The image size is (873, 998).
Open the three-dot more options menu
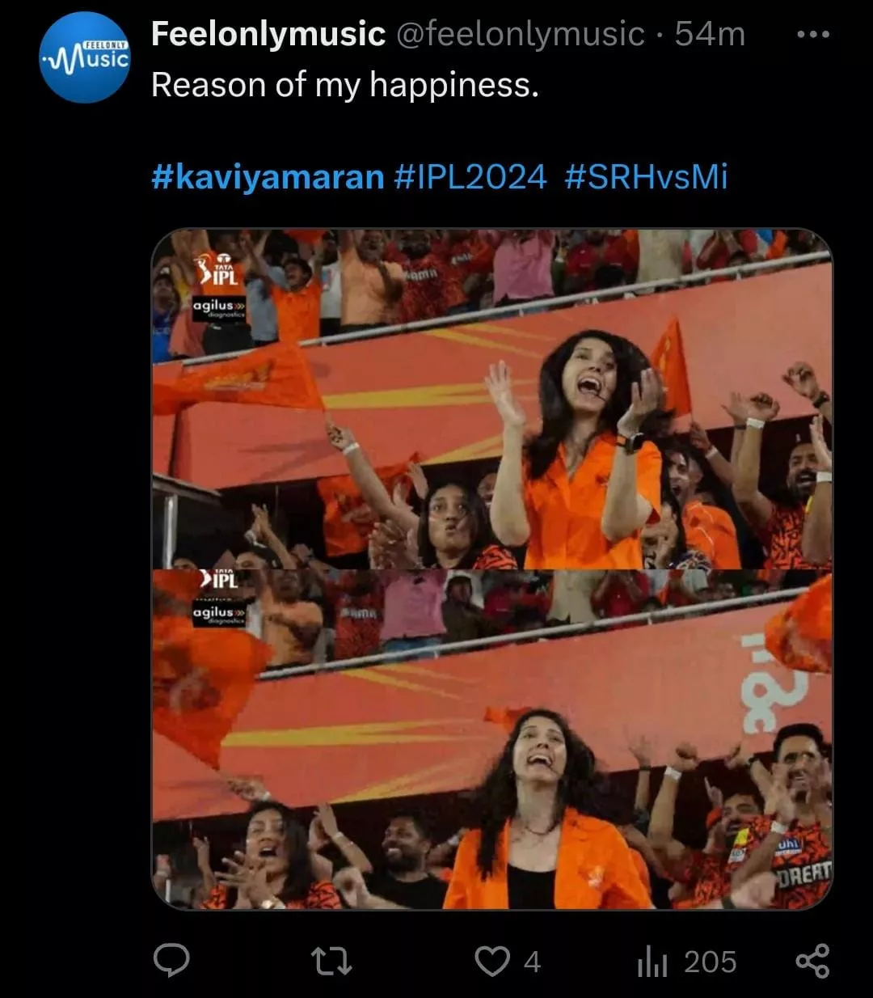click(x=812, y=35)
